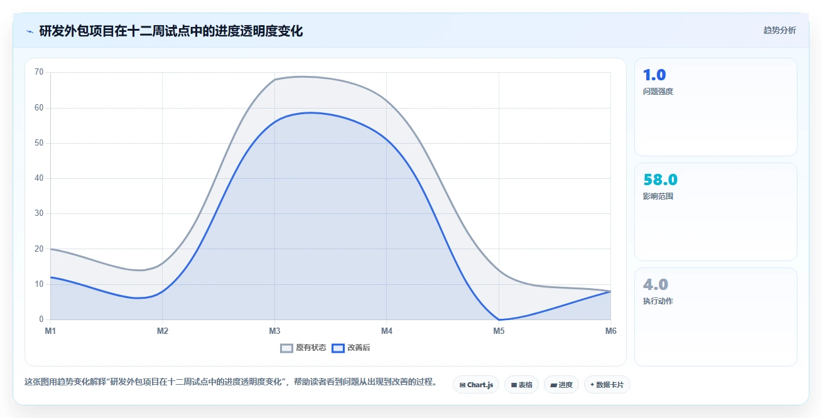Click the M6 axis label

click(610, 331)
